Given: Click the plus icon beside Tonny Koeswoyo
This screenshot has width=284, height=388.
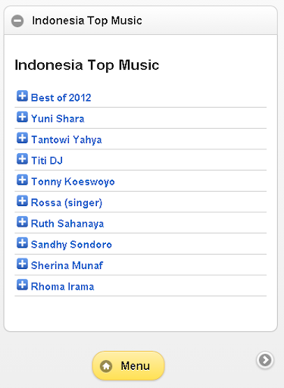Looking at the screenshot, I should (x=22, y=180).
